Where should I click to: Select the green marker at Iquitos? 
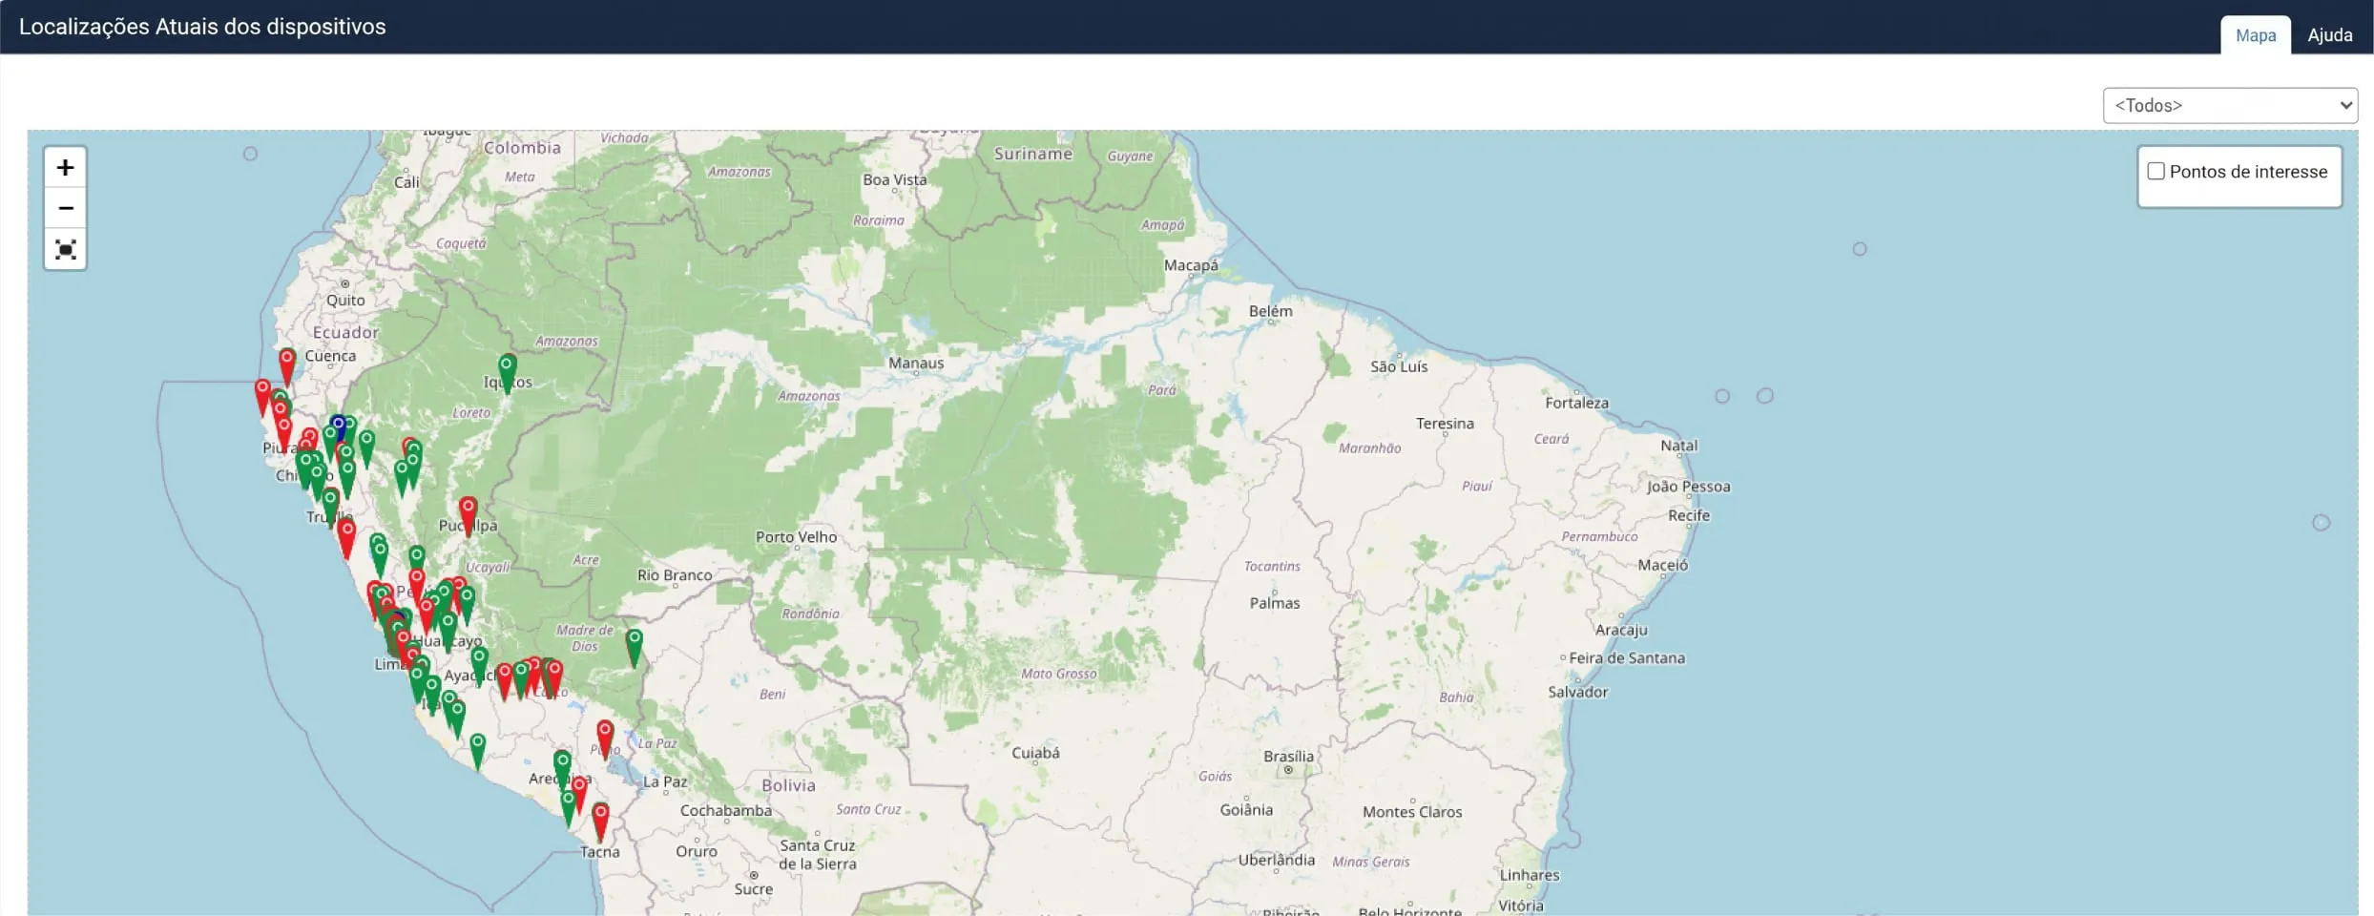pyautogui.click(x=508, y=373)
